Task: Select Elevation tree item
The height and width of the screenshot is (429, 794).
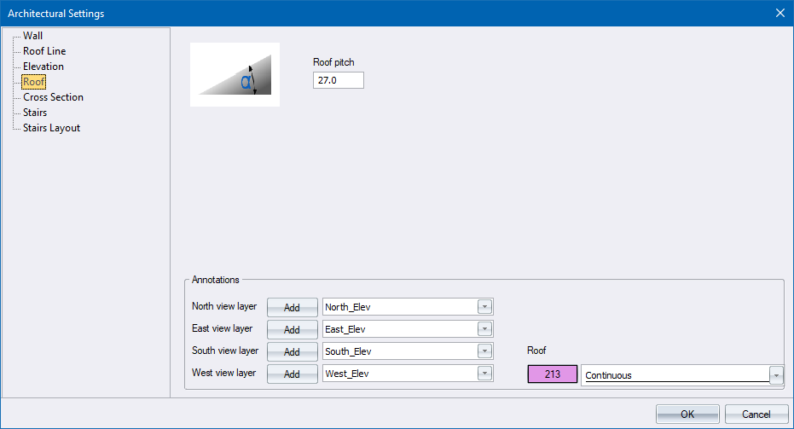Action: pyautogui.click(x=43, y=67)
